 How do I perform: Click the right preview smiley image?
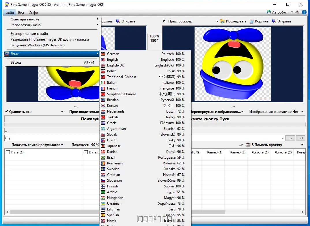tap(233, 64)
